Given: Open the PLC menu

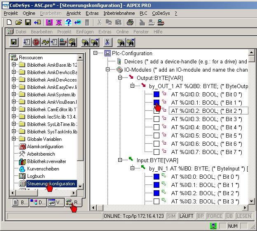Looking at the screenshot, I should coord(143,13).
